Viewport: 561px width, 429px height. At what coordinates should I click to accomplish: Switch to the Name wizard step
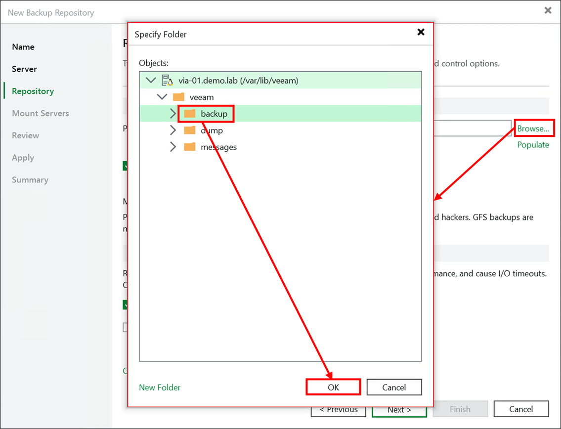coord(23,46)
